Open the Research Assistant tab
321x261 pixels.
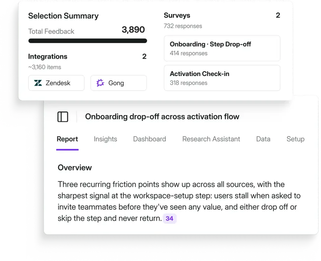point(211,139)
